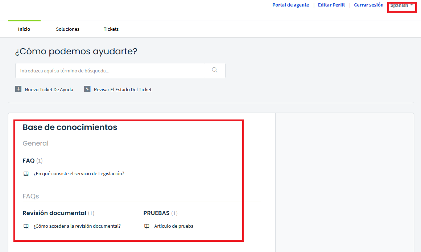The width and height of the screenshot is (421, 252).
Task: Click book icon beside revisión documental article
Action: (26, 226)
